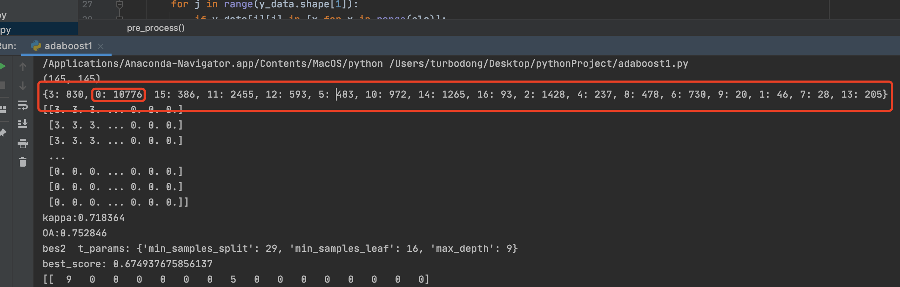
Task: Click the 'min_samples_split': 29 parameter text
Action: pos(210,248)
